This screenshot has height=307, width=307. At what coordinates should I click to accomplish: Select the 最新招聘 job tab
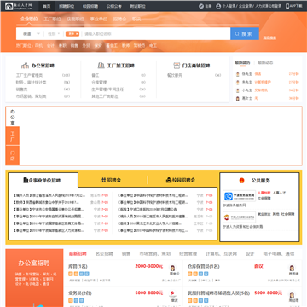coord(78,254)
